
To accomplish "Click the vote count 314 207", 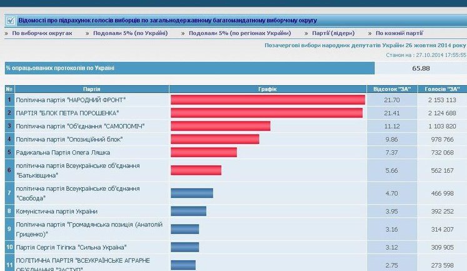I will click(x=442, y=229).
